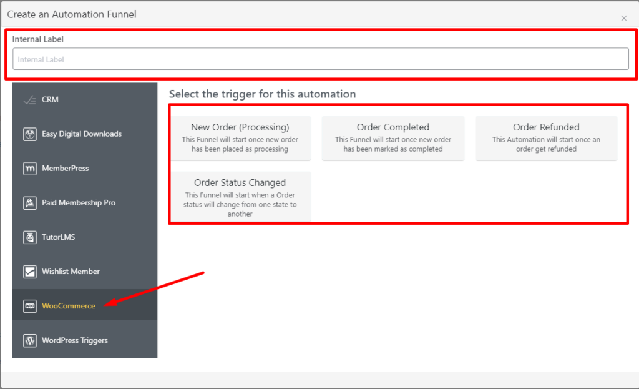The image size is (639, 389).
Task: Open the CRM trigger category
Action: tap(85, 99)
